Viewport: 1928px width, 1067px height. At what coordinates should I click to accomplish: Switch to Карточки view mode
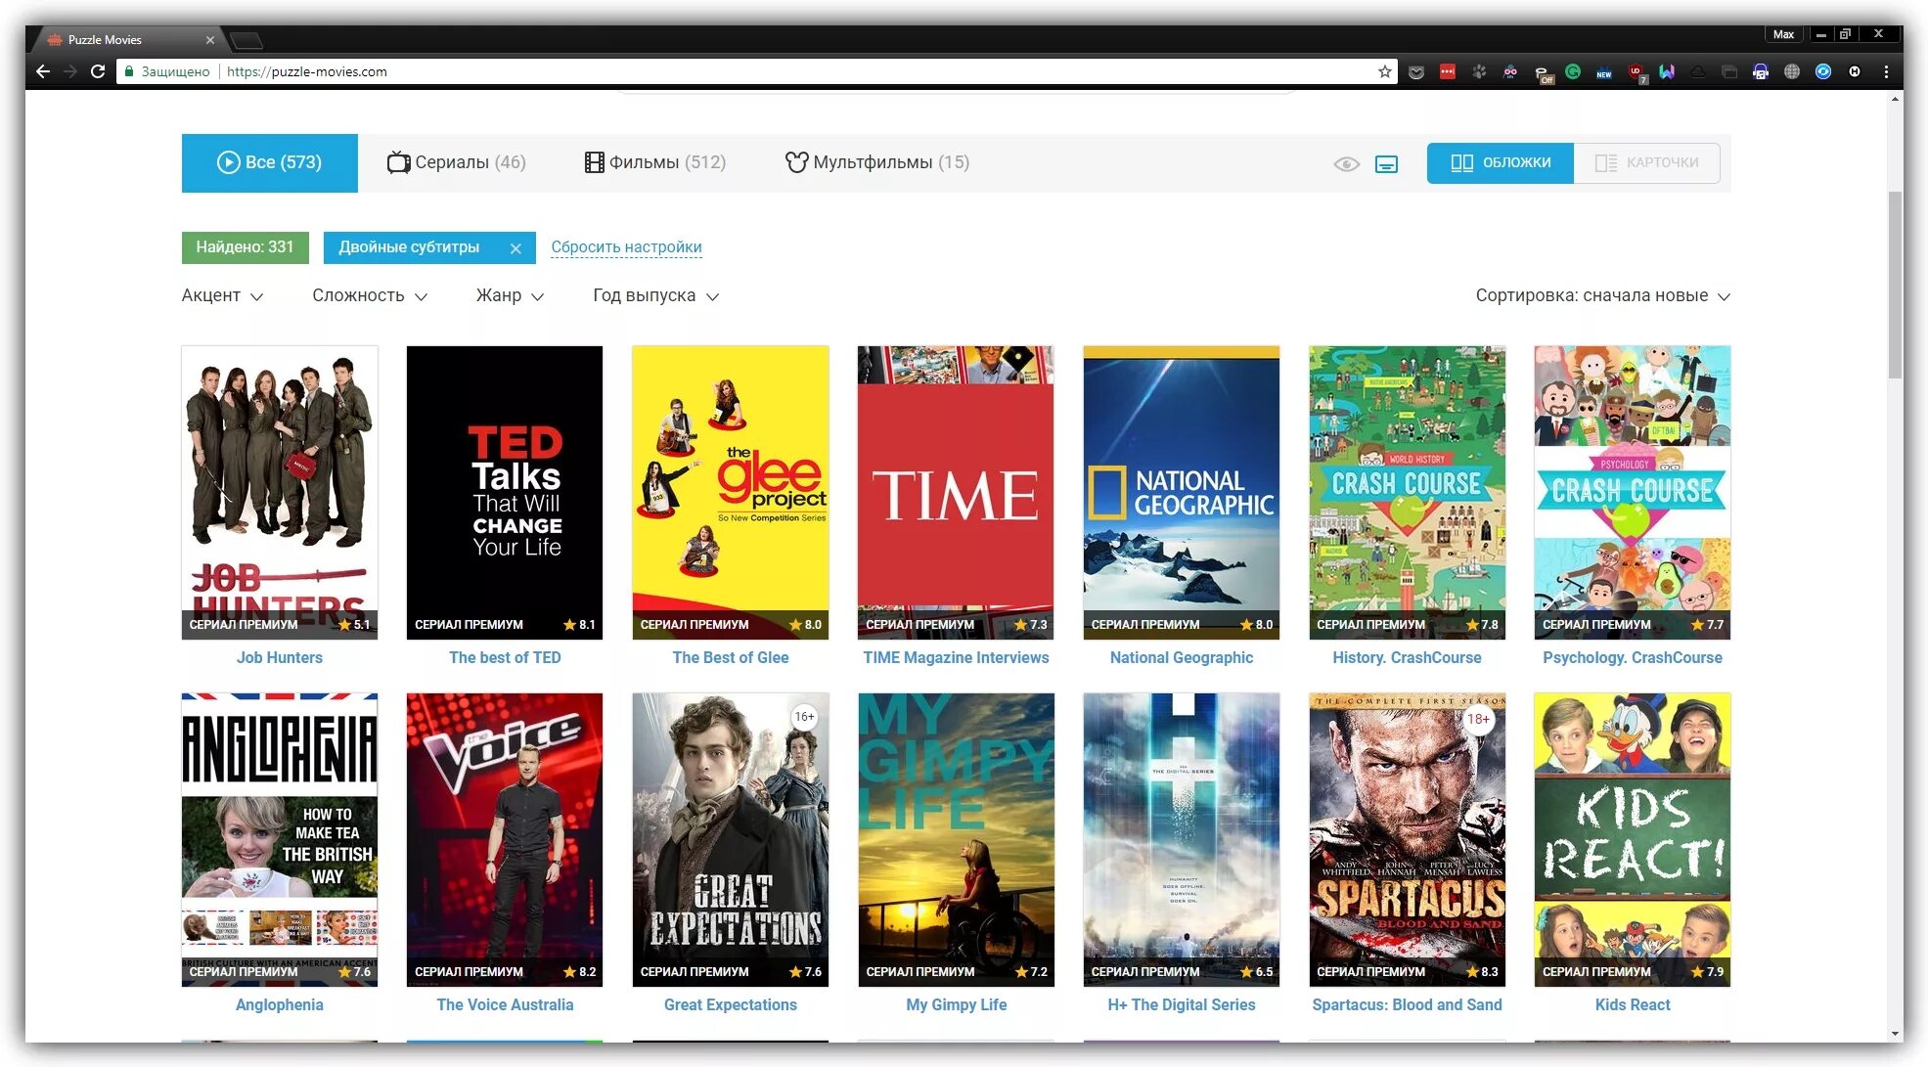(x=1646, y=162)
